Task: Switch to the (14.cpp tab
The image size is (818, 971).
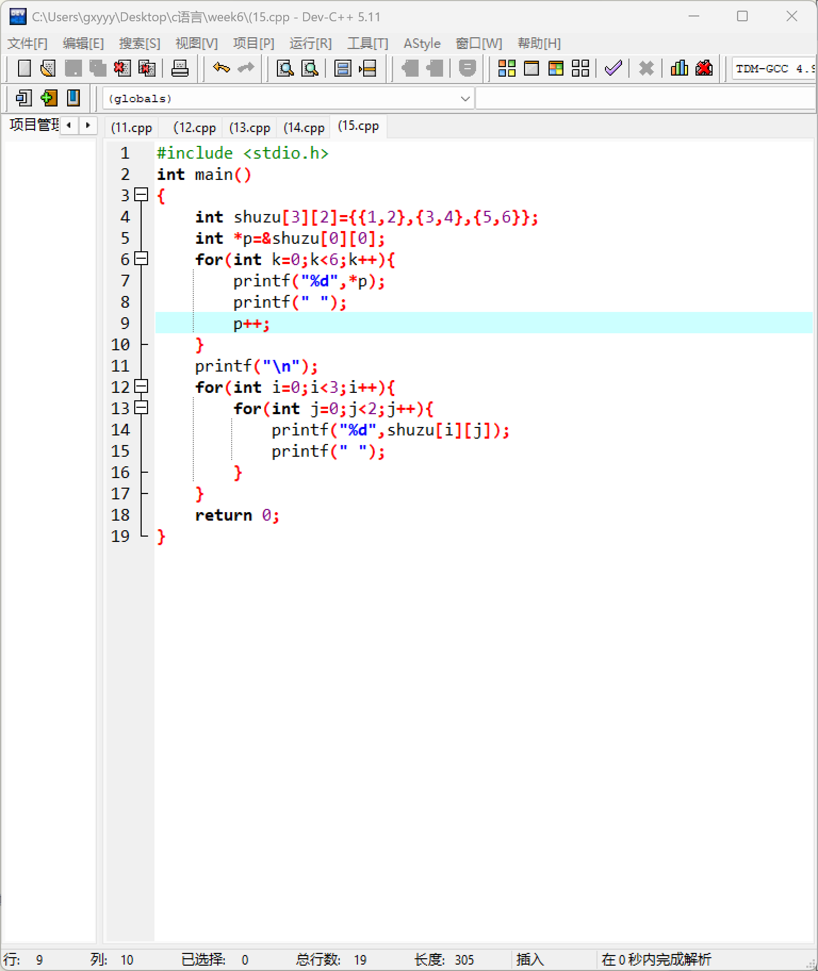Action: (304, 128)
